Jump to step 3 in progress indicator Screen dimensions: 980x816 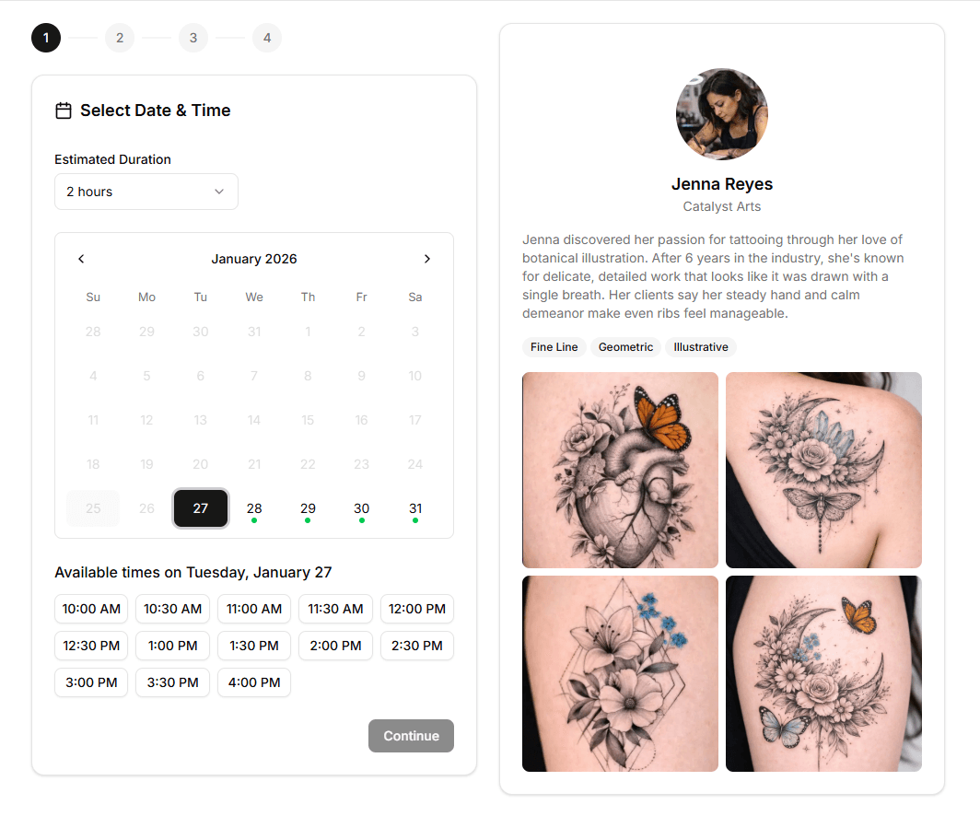(193, 38)
